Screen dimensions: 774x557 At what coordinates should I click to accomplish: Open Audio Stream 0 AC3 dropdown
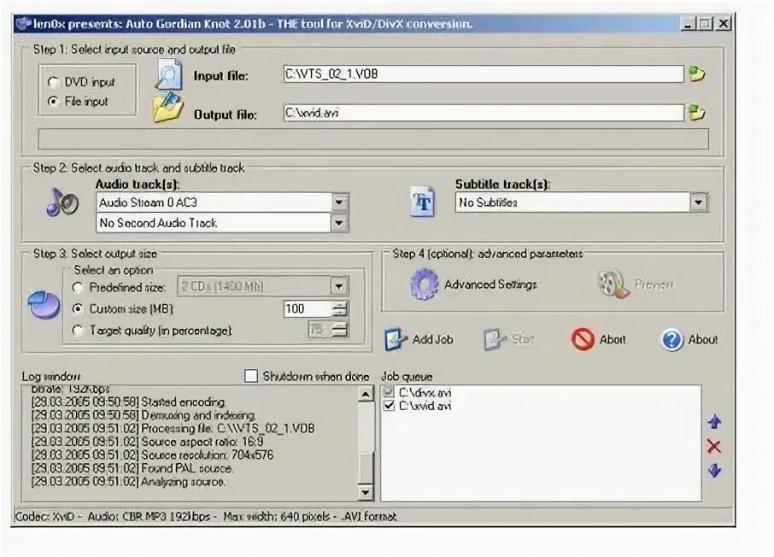[339, 202]
